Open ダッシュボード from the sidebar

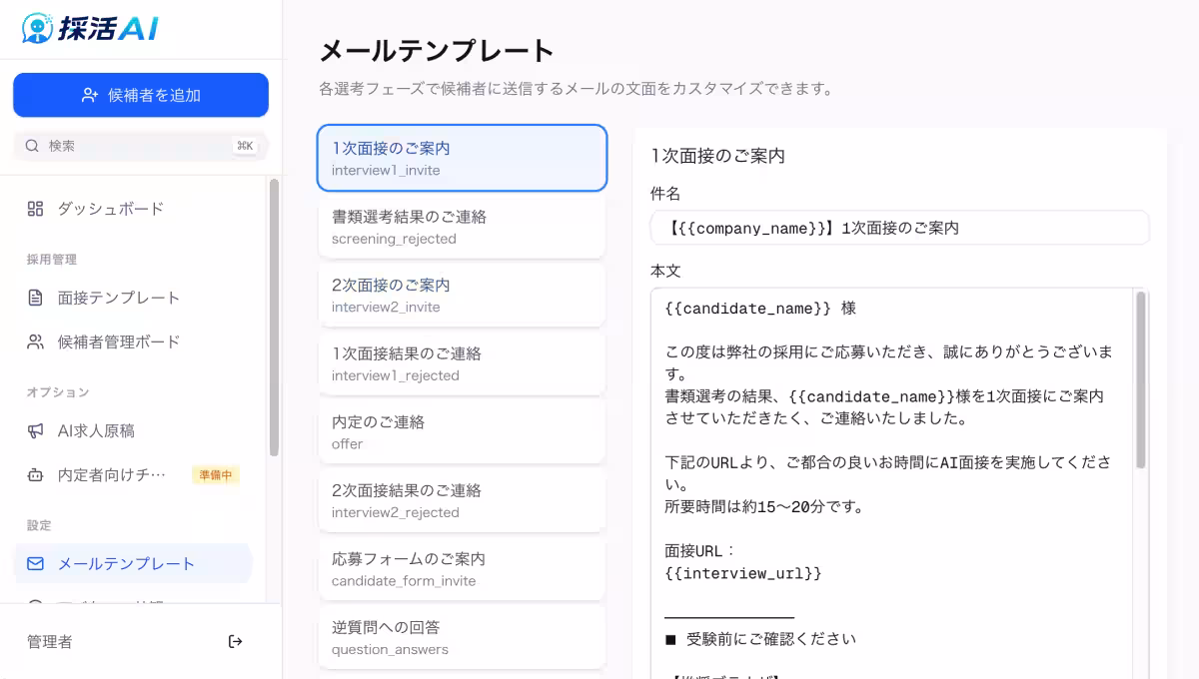[133, 209]
